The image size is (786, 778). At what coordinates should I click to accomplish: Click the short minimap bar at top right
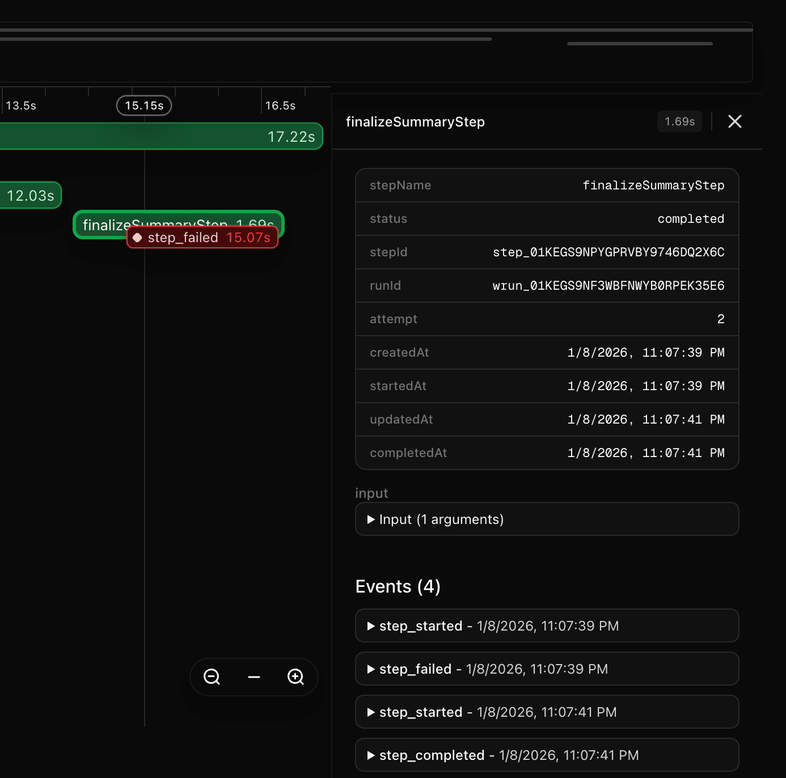point(640,44)
